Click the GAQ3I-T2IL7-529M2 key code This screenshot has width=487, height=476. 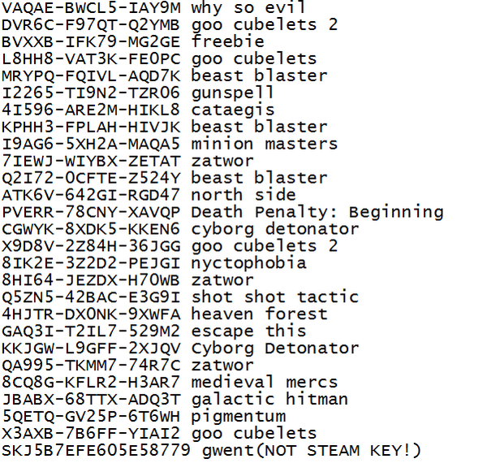91,331
